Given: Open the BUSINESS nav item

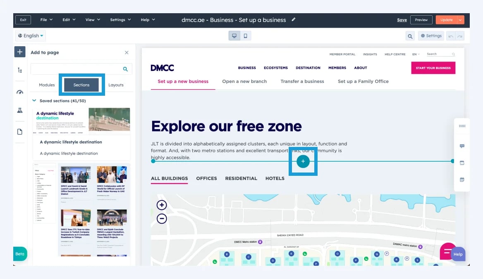Looking at the screenshot, I should pyautogui.click(x=247, y=68).
